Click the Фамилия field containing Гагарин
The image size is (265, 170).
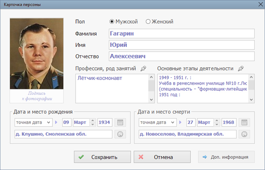[182, 33]
